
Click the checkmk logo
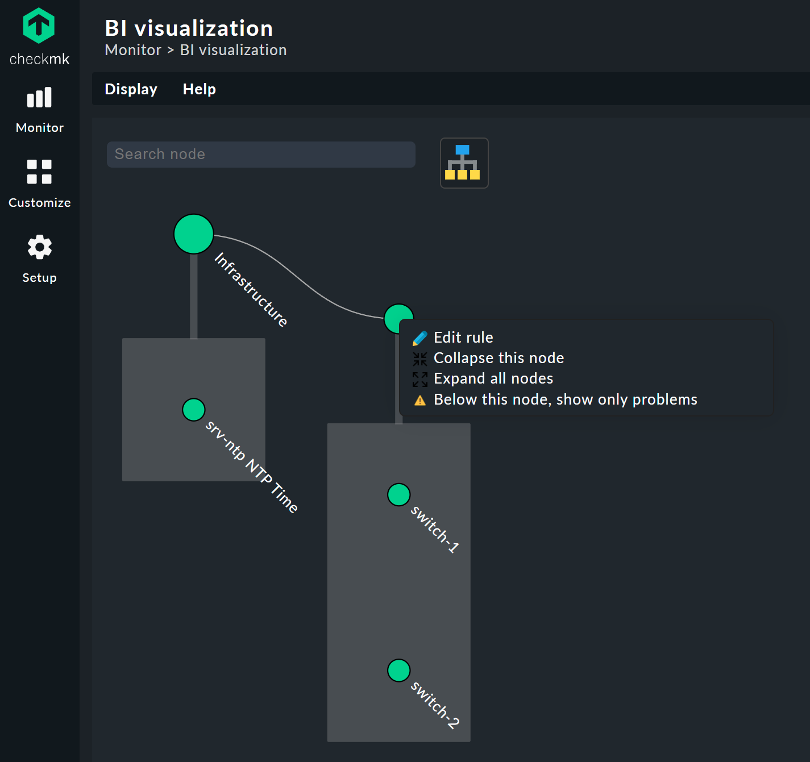coord(38,25)
